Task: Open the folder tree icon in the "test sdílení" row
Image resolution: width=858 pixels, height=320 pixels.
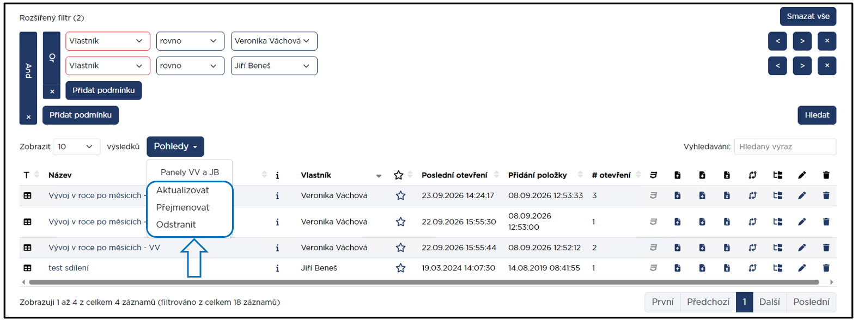Action: pos(777,268)
